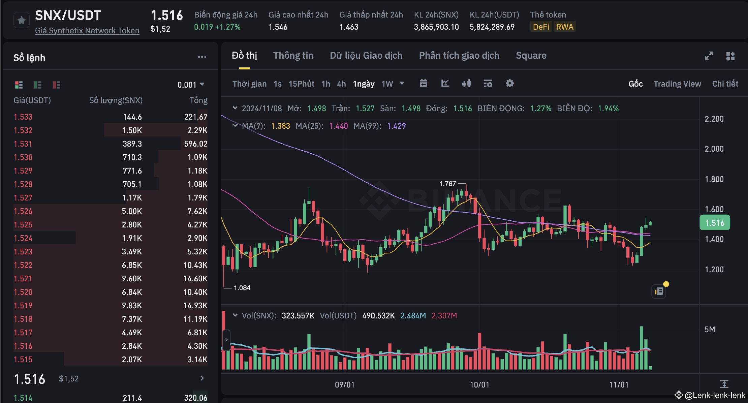
Task: Show sell orders only in the order book
Action: tap(56, 85)
